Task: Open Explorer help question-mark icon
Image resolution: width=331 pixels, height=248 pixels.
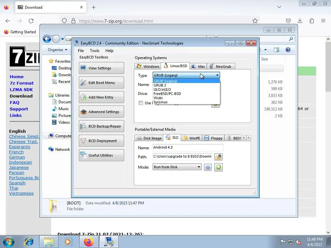Action: (288, 50)
